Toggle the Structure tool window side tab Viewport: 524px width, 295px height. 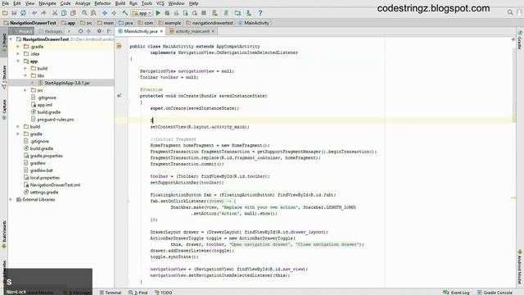tap(4, 77)
